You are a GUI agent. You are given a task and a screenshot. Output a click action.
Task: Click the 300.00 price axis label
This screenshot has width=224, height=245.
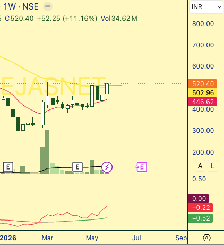coord(203,131)
